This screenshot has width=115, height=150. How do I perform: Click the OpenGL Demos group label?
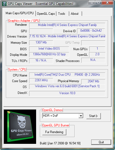click(x=52, y=110)
